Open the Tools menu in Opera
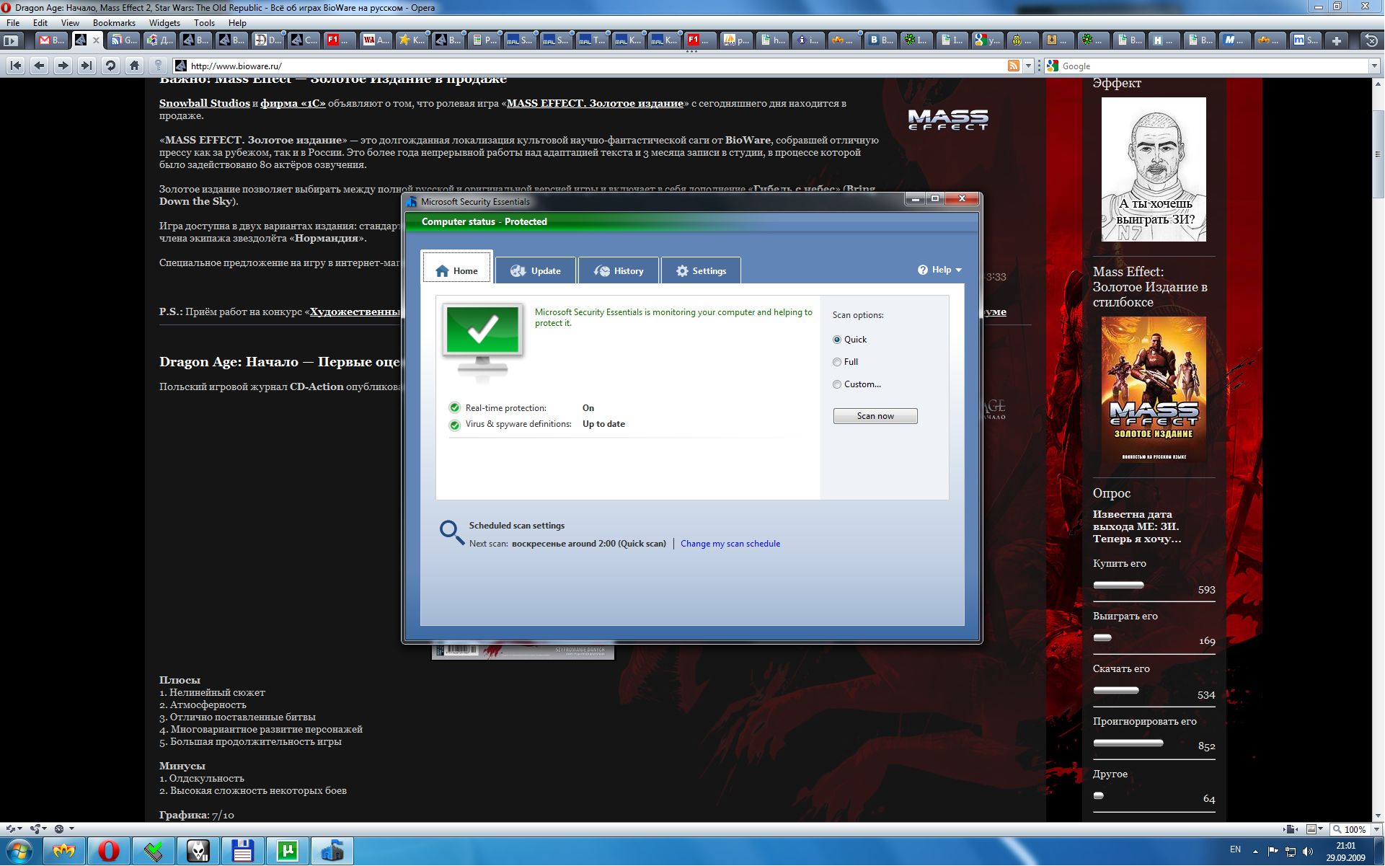This screenshot has width=1385, height=866. [204, 23]
